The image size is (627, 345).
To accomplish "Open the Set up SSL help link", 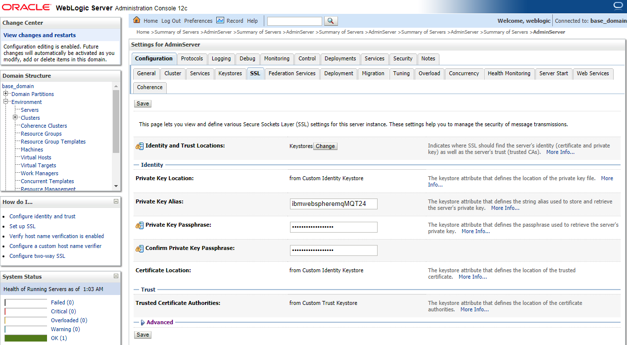I will pos(22,226).
